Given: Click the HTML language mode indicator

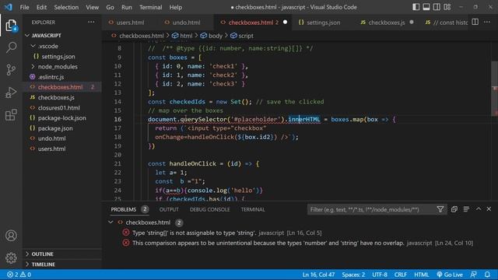Looking at the screenshot, I should (x=422, y=275).
